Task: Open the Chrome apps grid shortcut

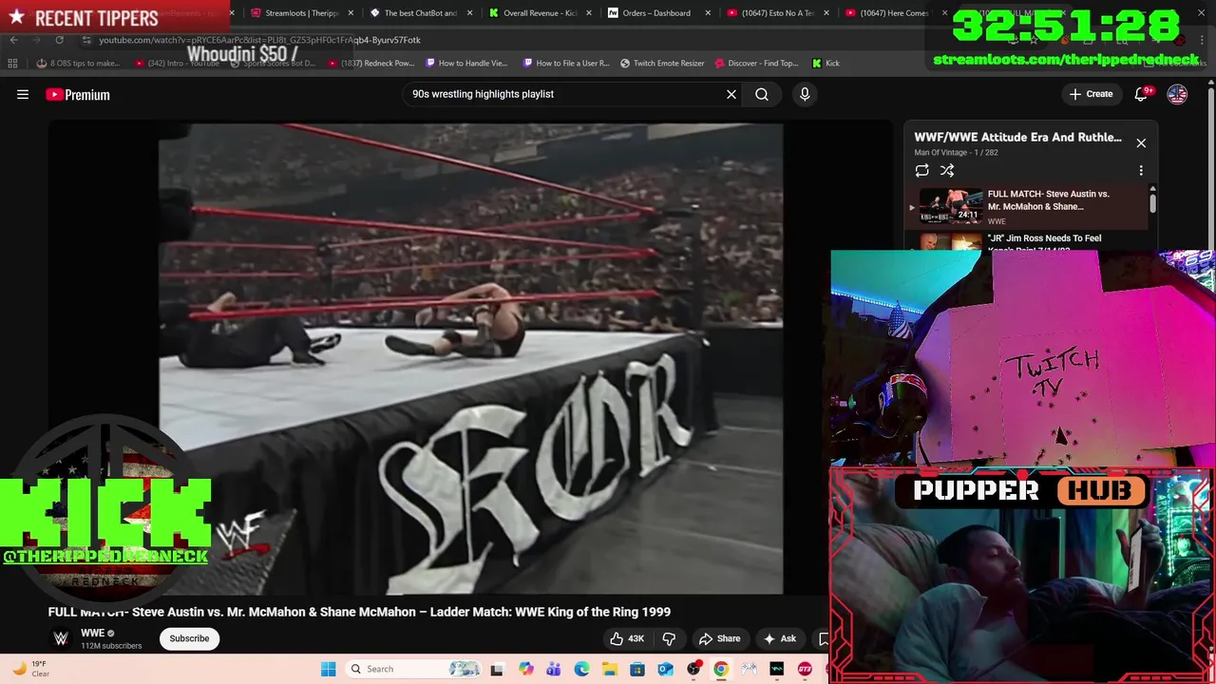Action: [x=12, y=63]
